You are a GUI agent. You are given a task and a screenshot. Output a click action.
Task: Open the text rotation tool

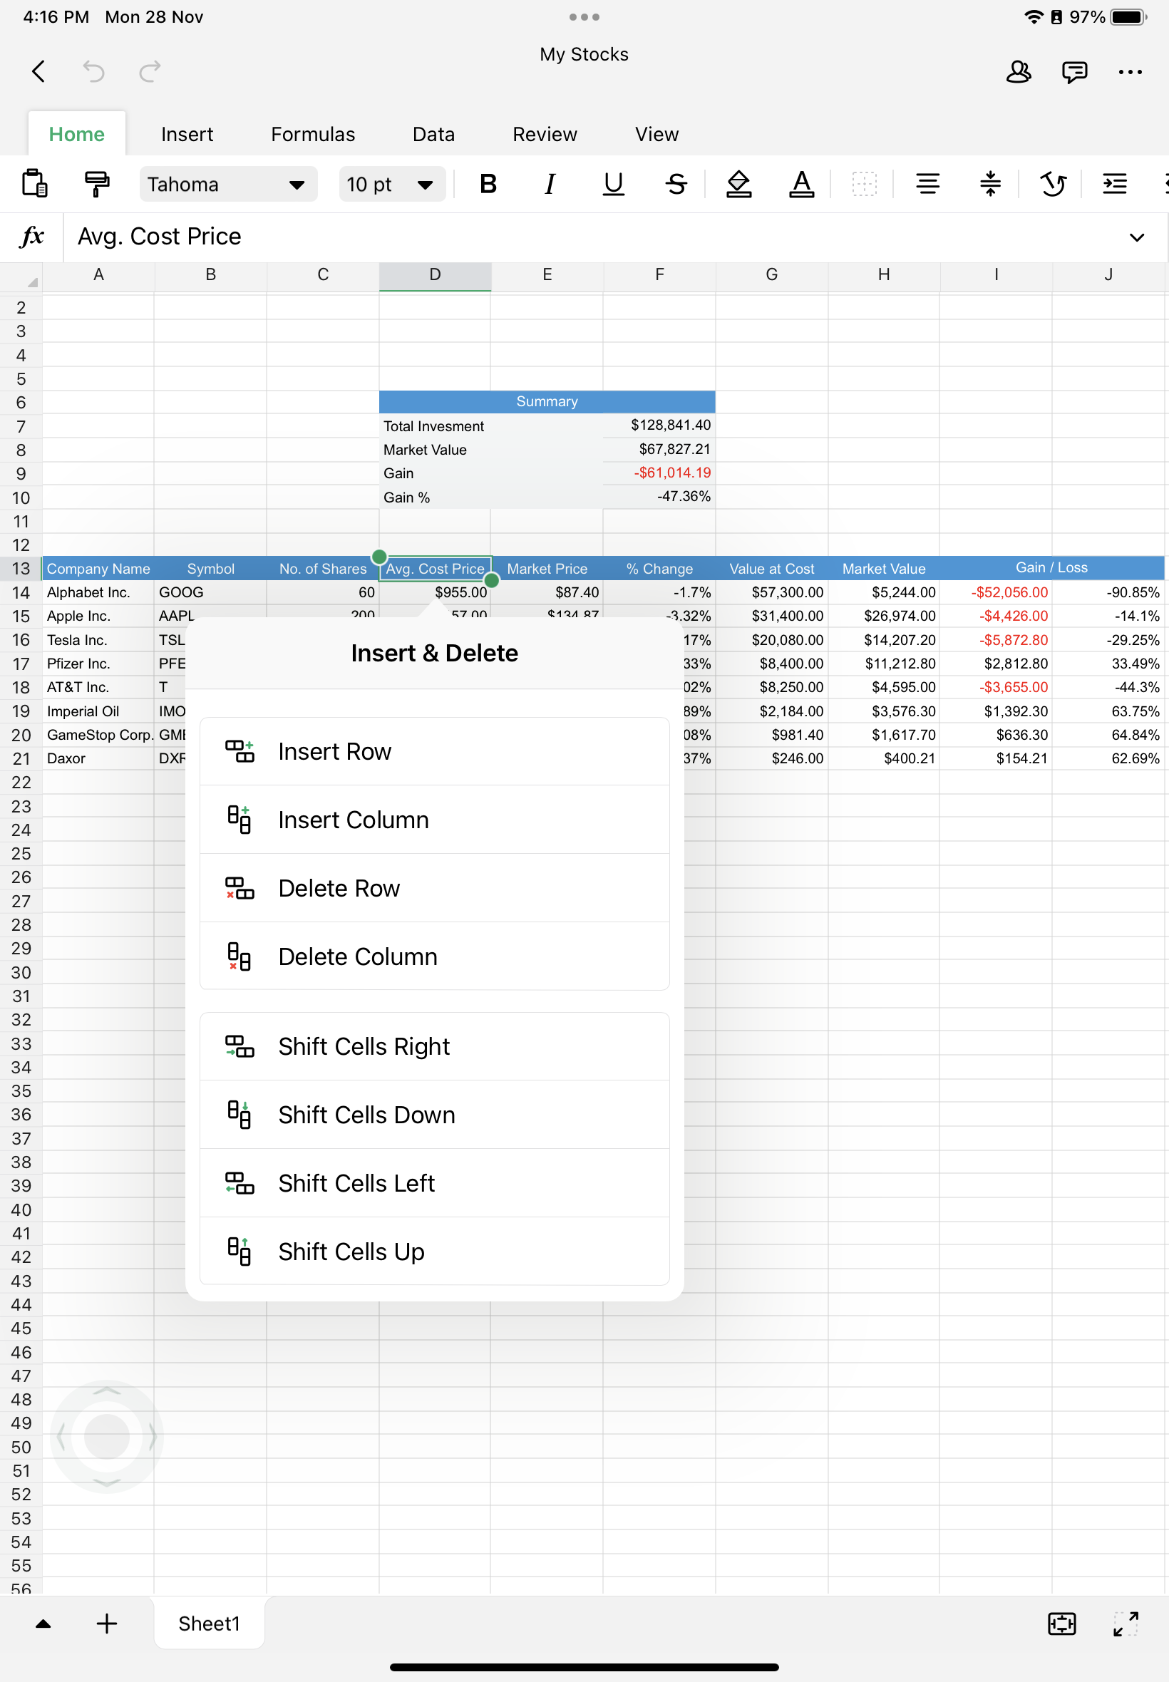coord(1053,184)
